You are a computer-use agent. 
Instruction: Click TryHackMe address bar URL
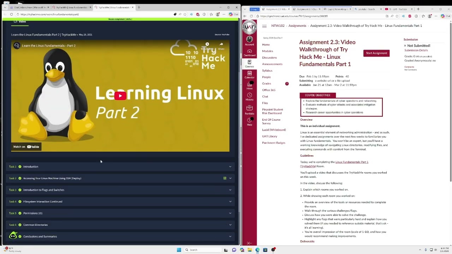[49, 14]
